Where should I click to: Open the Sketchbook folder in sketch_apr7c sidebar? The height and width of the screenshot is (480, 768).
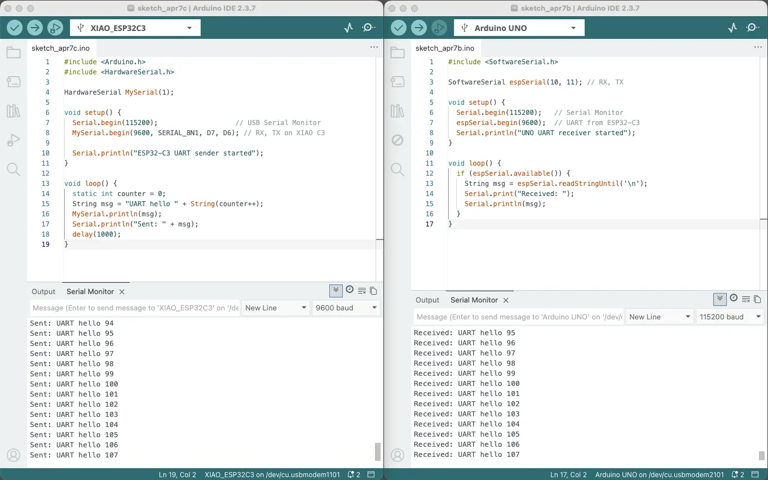tap(14, 53)
